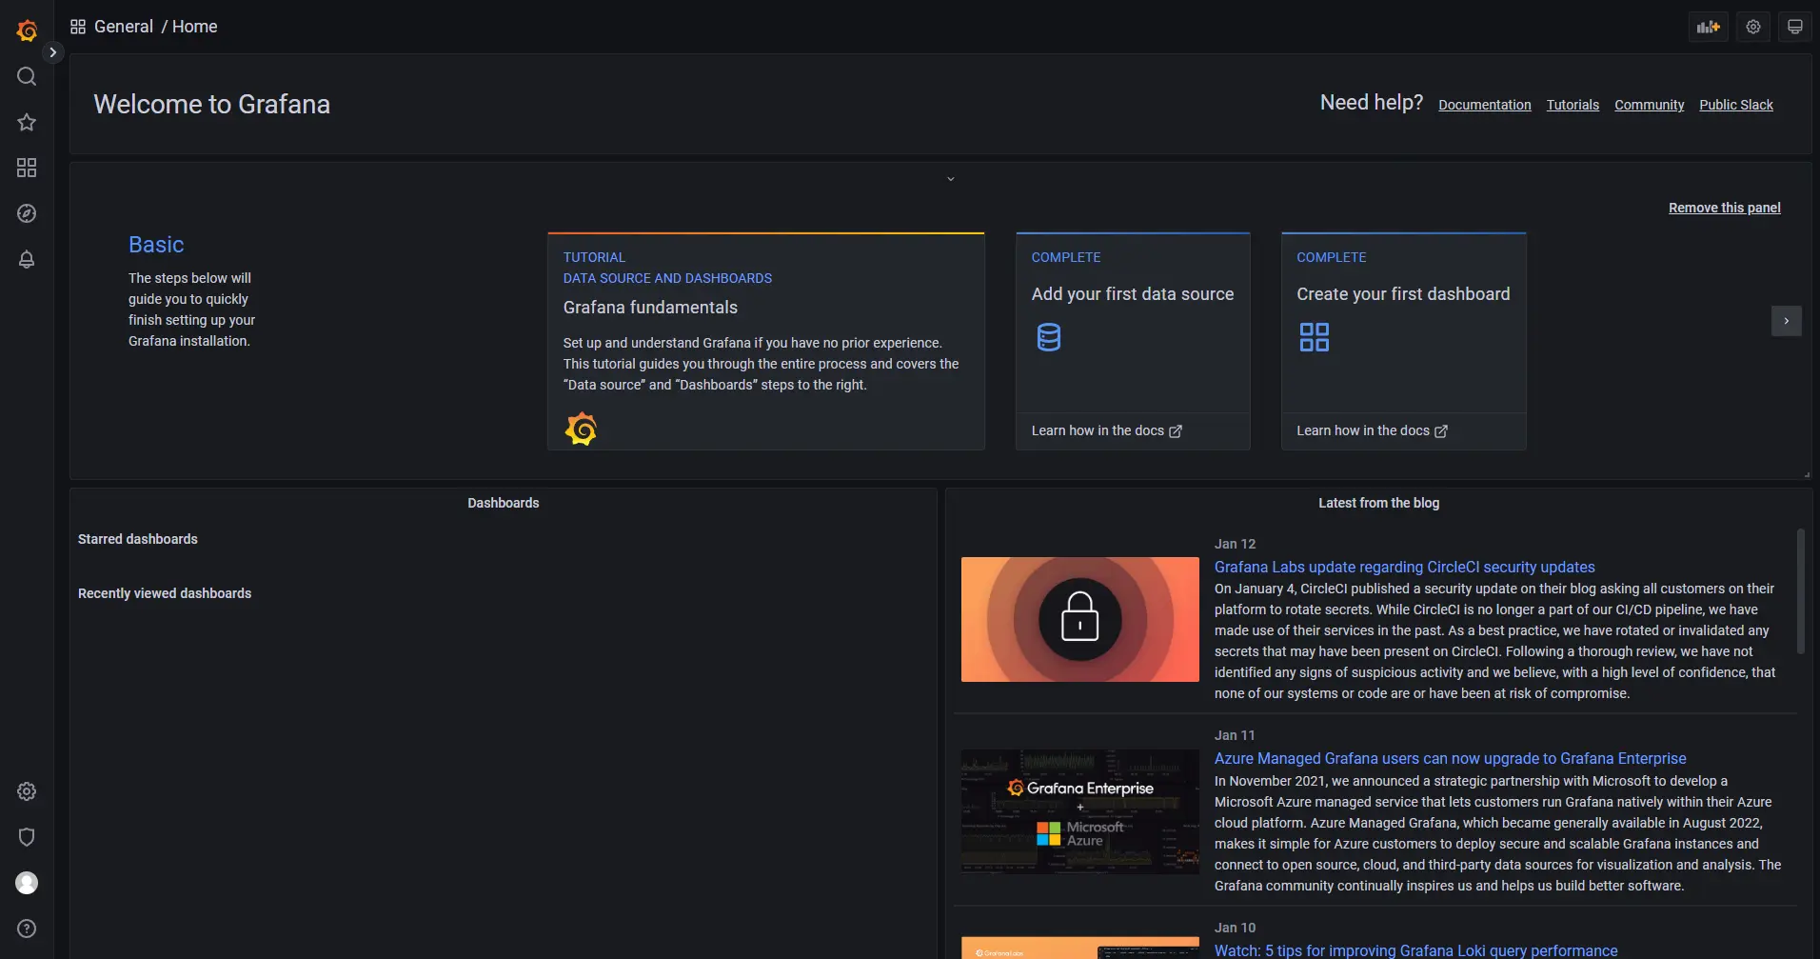Open the panel menu chevron above setup guide

[950, 179]
